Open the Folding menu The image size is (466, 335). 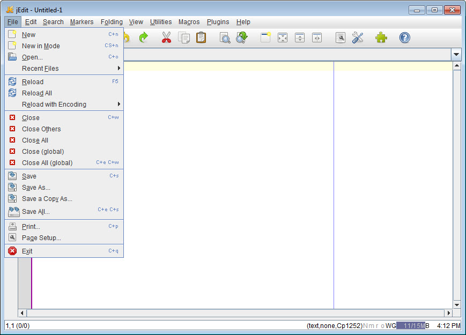pyautogui.click(x=112, y=21)
